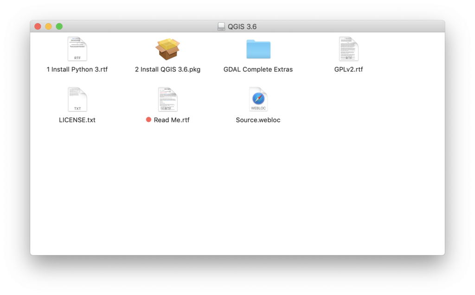The height and width of the screenshot is (295, 475).
Task: Minimize the window using the yellow button
Action: click(x=48, y=26)
